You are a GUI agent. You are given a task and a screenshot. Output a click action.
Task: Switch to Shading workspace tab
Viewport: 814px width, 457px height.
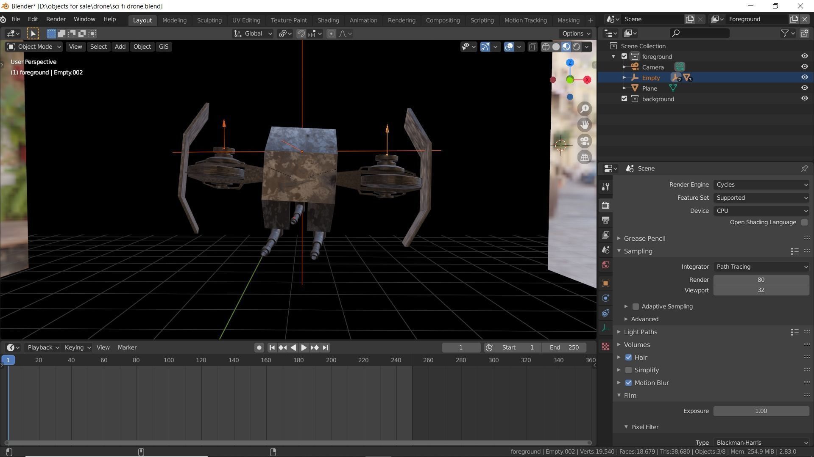coord(328,20)
